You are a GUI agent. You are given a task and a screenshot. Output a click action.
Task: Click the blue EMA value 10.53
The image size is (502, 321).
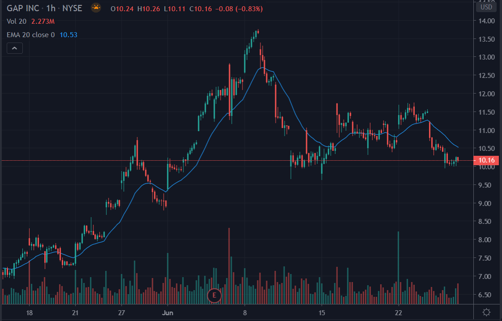tap(66, 34)
